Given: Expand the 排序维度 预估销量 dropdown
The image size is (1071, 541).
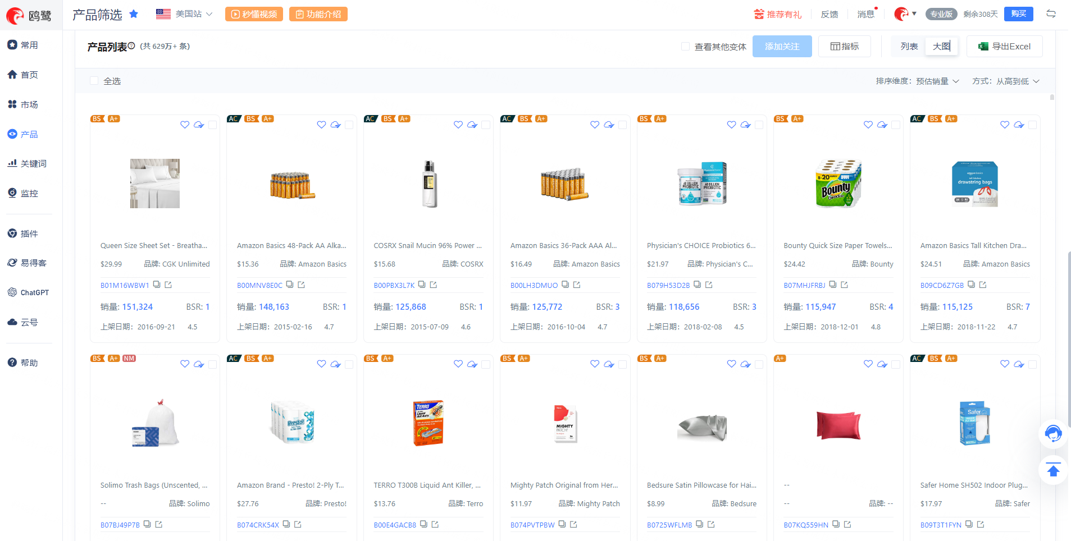Looking at the screenshot, I should pyautogui.click(x=937, y=81).
